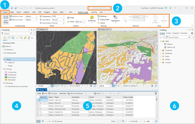195x124 pixels.
Task: Click the Scale Range button
Action: (6, 19)
